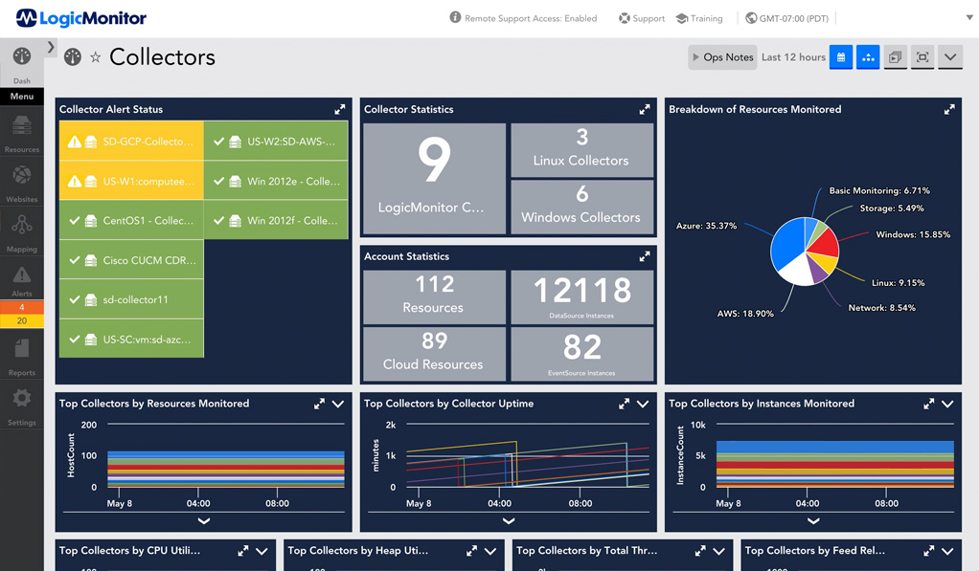
Task: Toggle the blue dashboard tokens button
Action: pyautogui.click(x=868, y=57)
